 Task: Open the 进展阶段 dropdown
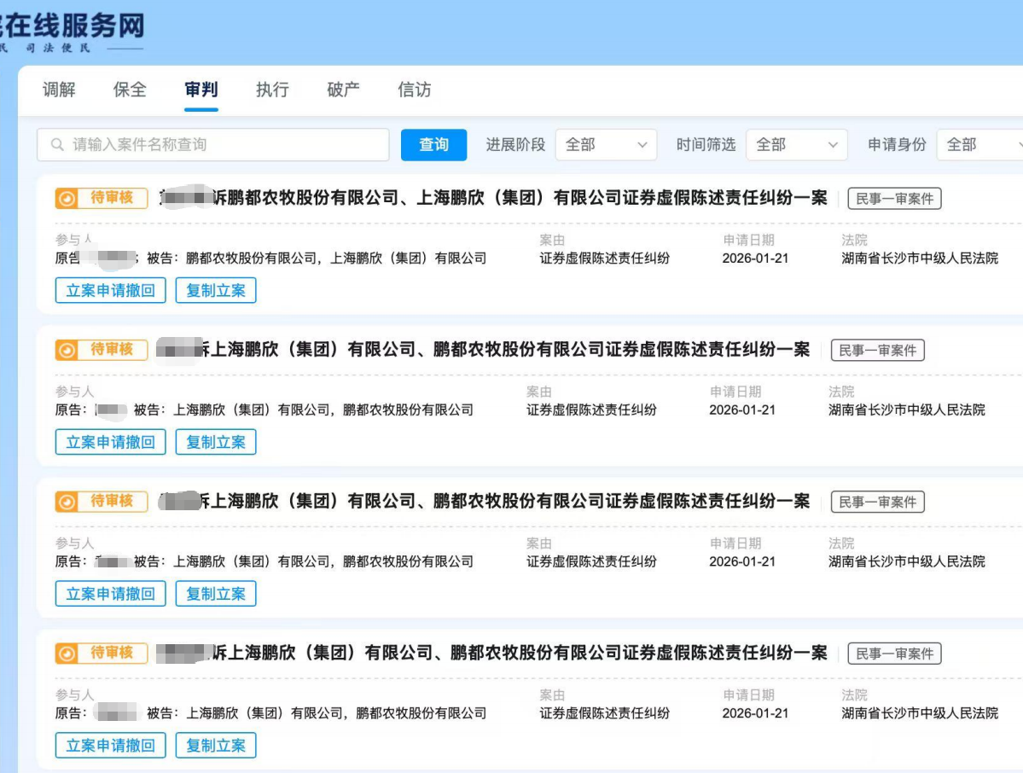point(606,145)
